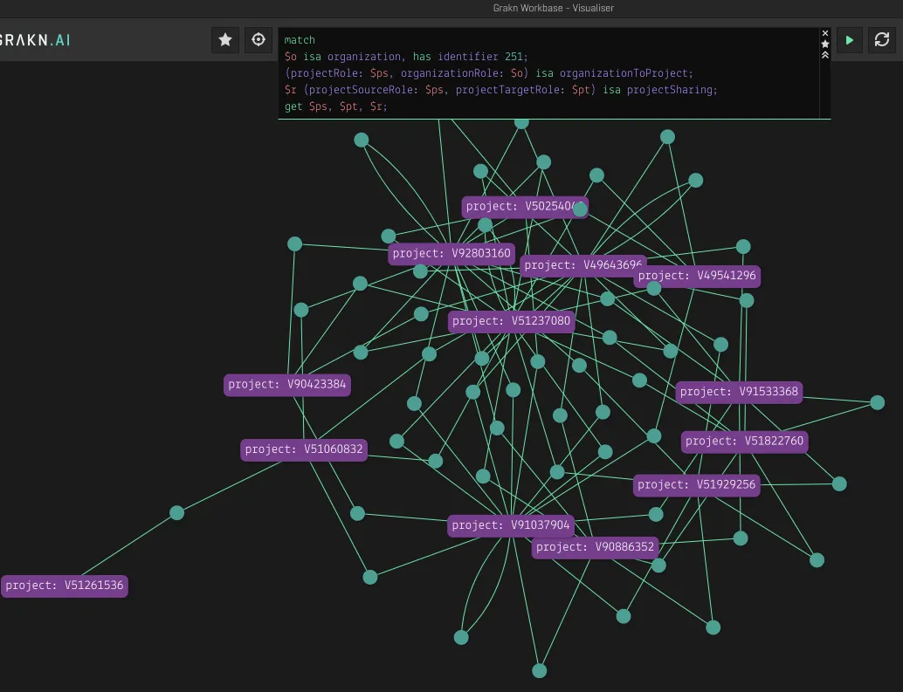Image resolution: width=903 pixels, height=692 pixels.
Task: Collapse the query editor with double chevron
Action: 824,55
